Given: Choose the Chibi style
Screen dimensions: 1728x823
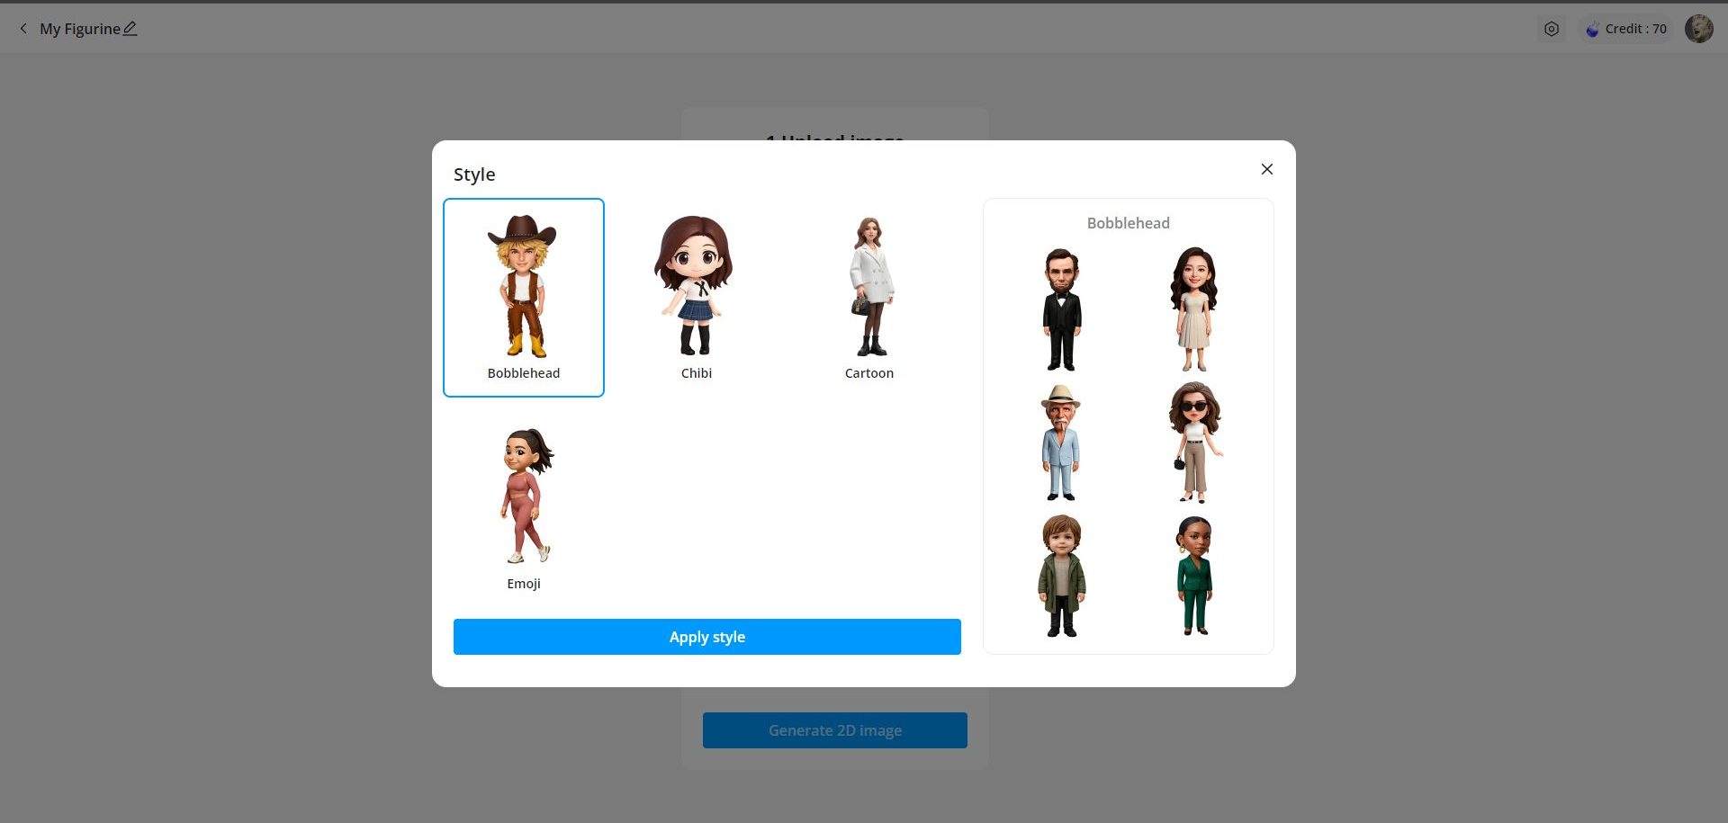Looking at the screenshot, I should pyautogui.click(x=696, y=297).
